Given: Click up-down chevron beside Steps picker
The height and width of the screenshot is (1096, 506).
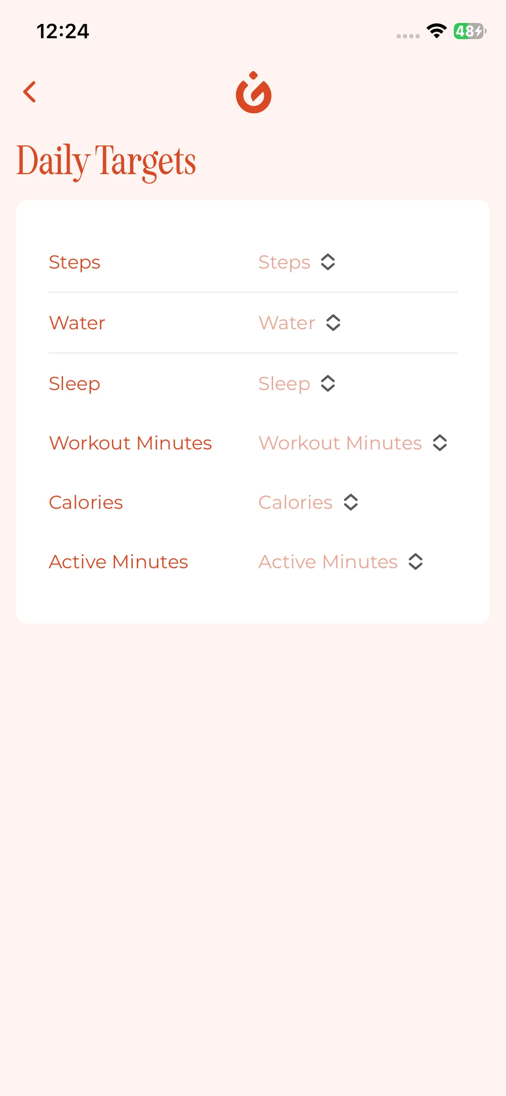Looking at the screenshot, I should (x=328, y=262).
